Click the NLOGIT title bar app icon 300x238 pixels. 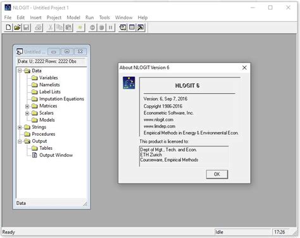coord(8,8)
